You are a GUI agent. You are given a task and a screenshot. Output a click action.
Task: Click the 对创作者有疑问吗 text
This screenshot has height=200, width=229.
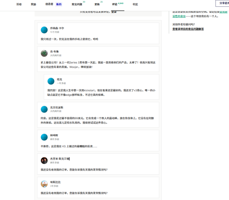[183, 24]
